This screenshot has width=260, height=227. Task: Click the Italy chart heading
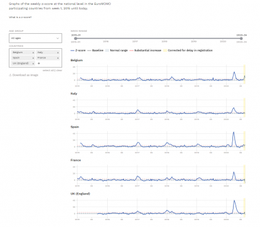pos(74,94)
